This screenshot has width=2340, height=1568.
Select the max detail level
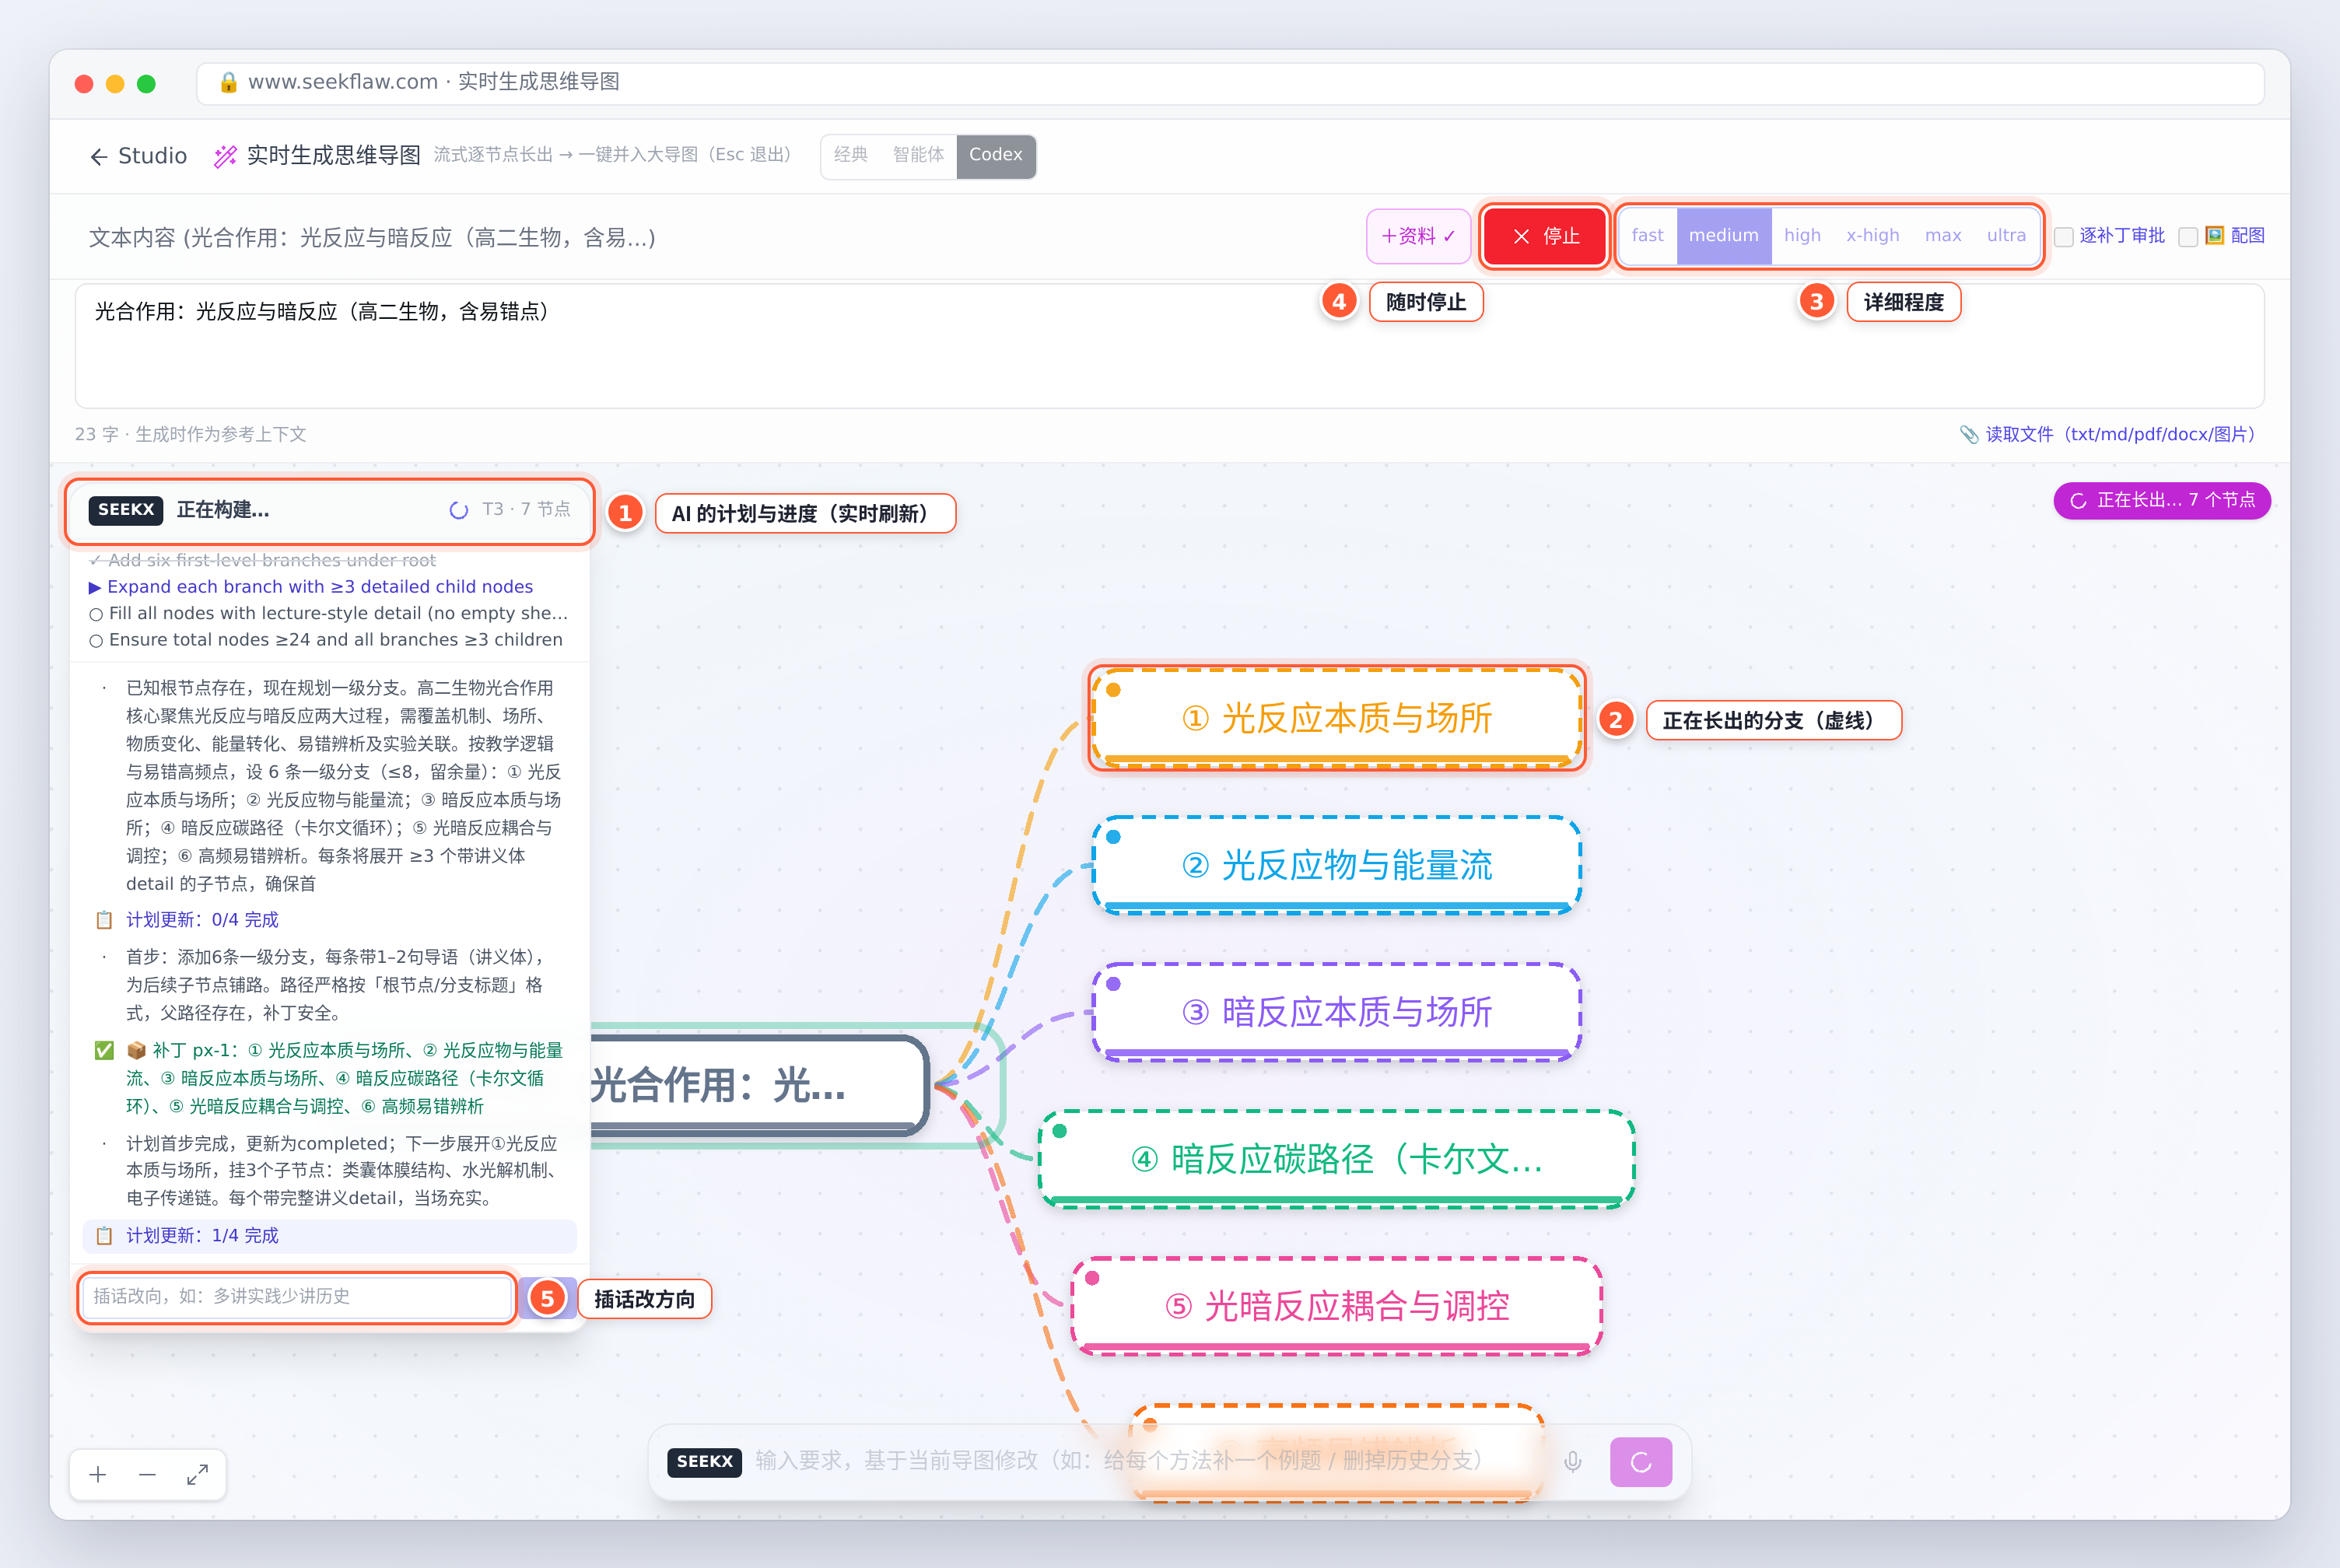coord(1943,236)
